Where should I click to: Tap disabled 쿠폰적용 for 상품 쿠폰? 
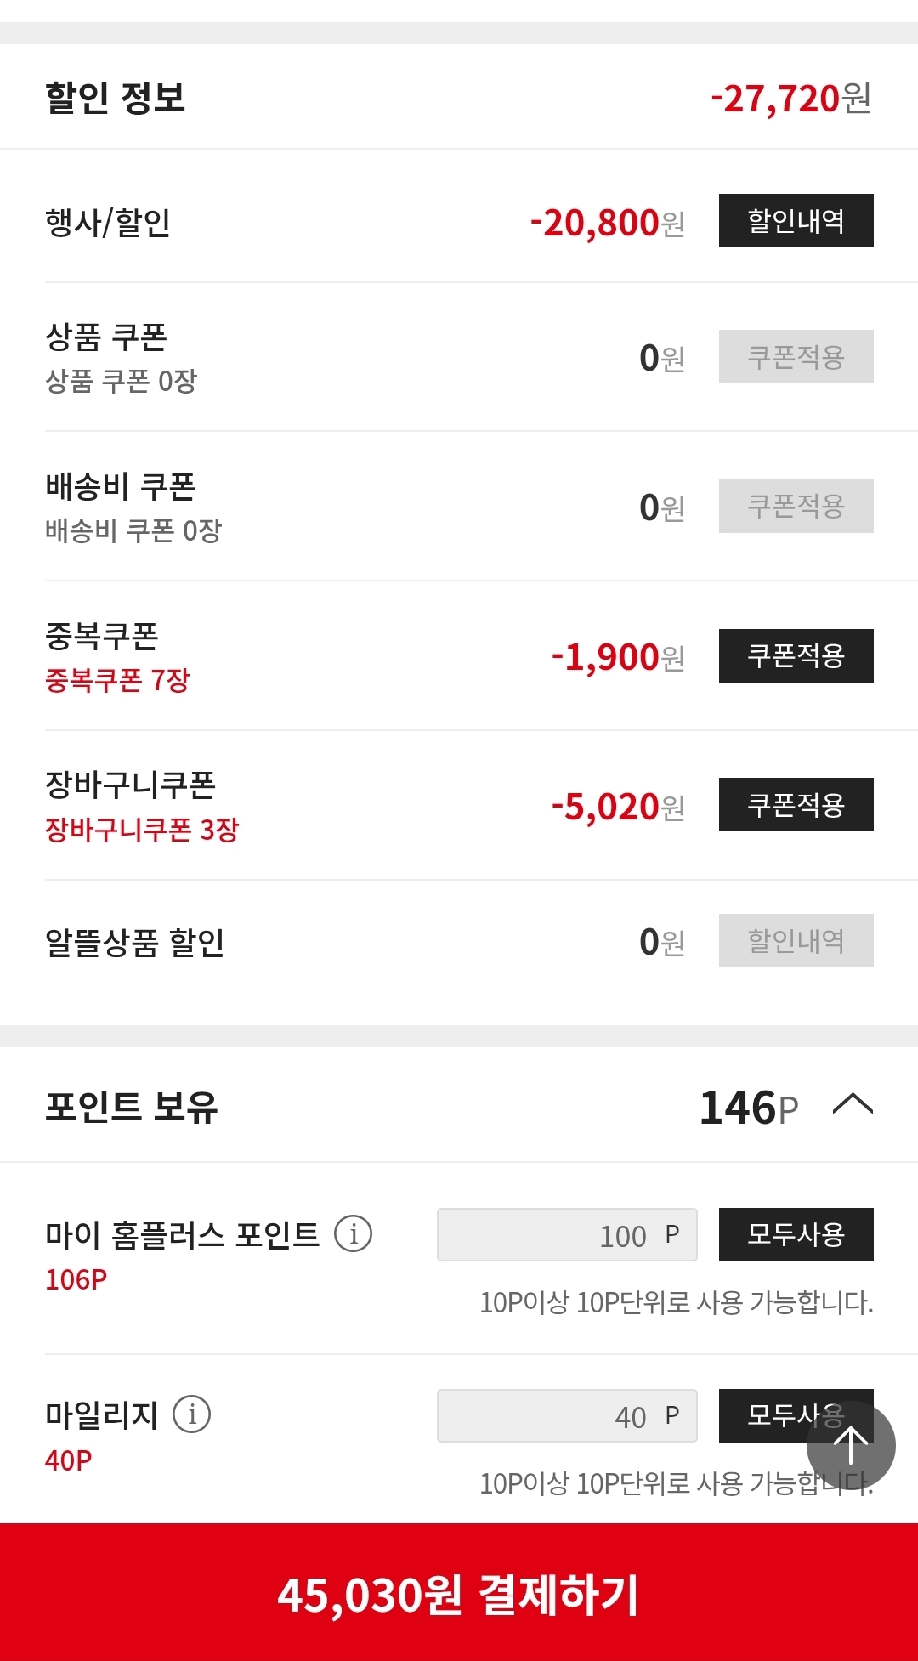click(x=796, y=357)
